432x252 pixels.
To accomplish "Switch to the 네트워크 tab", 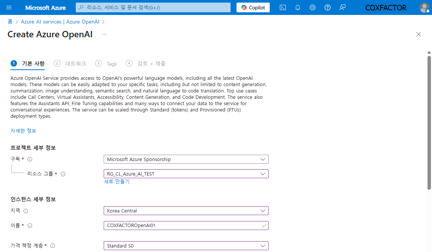I will [x=70, y=64].
